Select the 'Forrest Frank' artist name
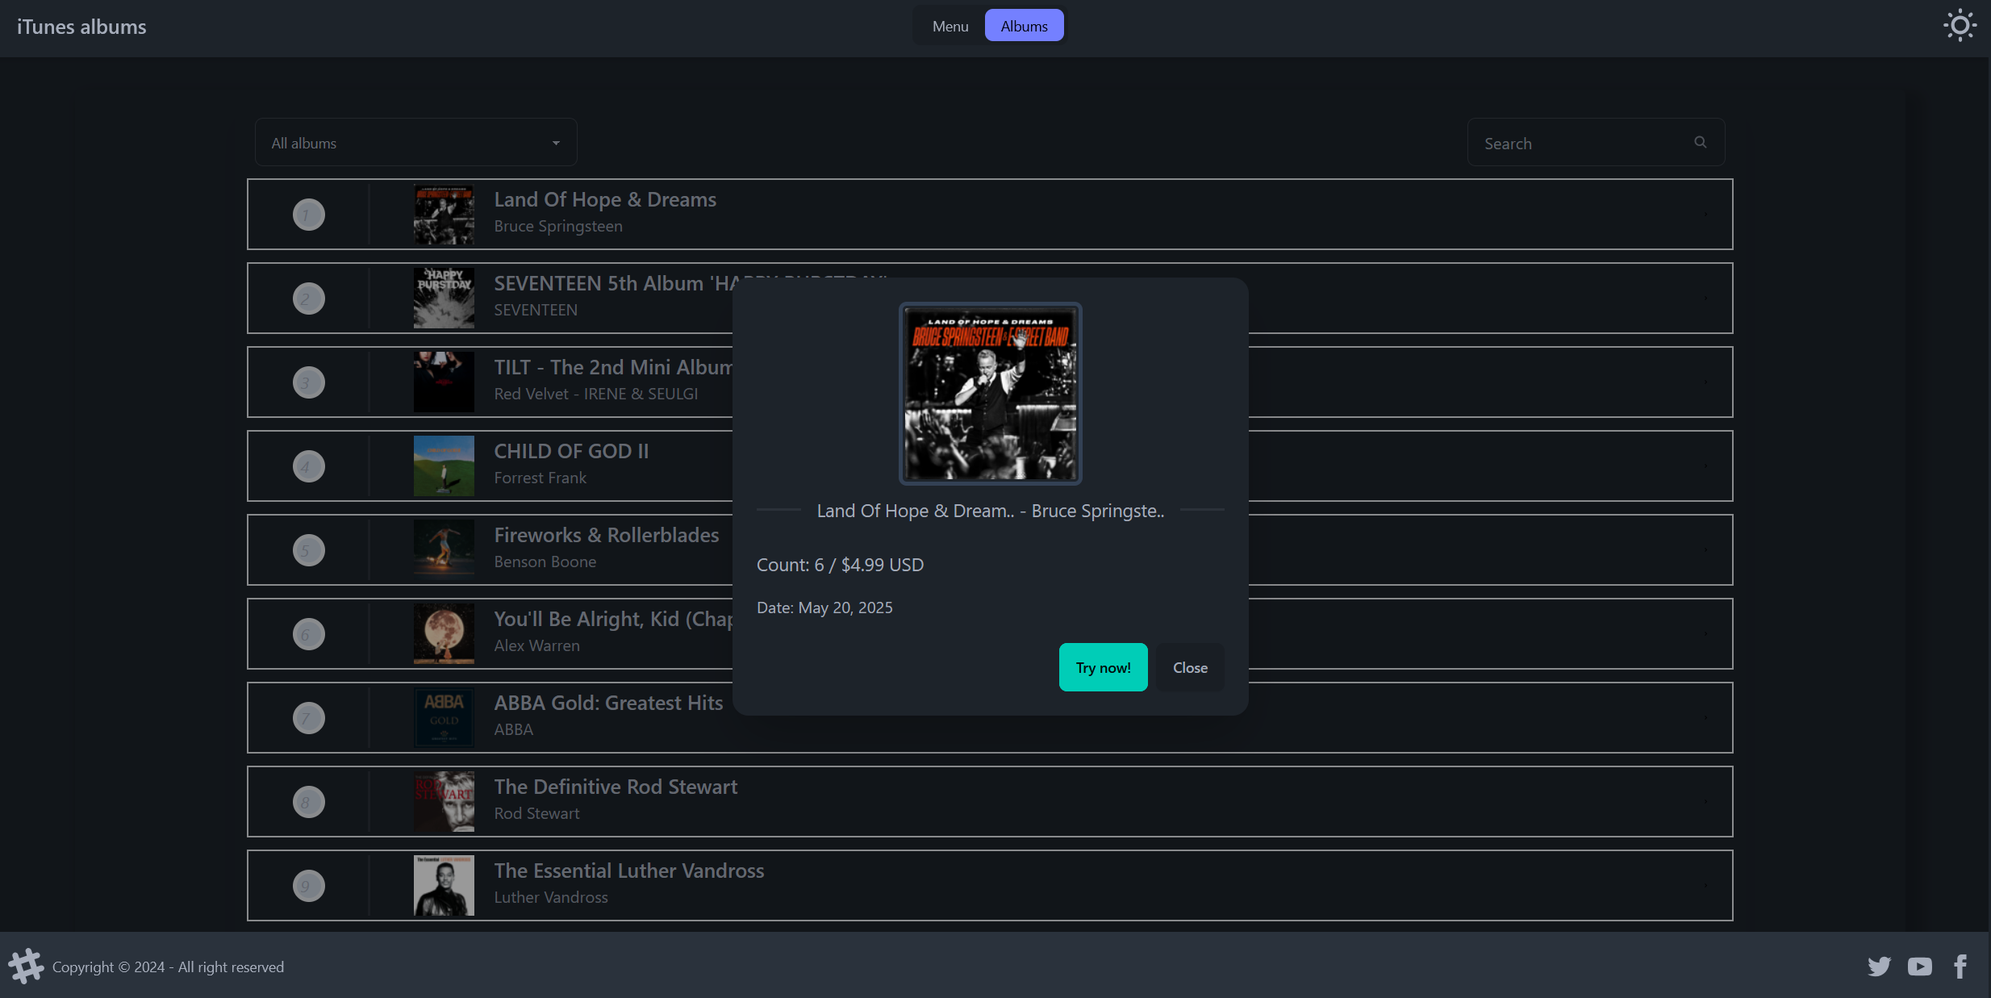 coord(541,478)
